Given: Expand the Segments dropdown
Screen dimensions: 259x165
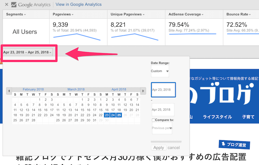Looking at the screenshot, I should pos(16,14).
